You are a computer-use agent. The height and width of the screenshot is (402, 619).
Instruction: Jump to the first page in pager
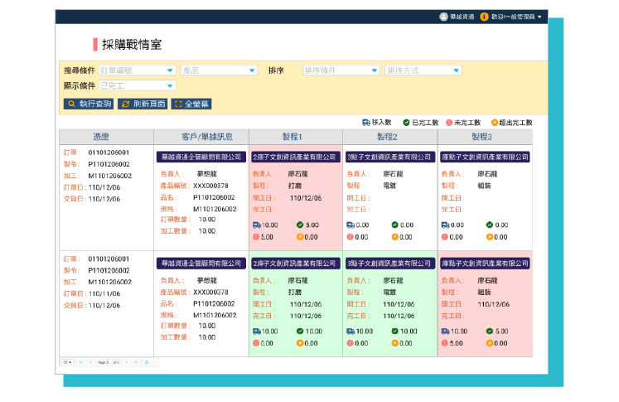point(80,362)
